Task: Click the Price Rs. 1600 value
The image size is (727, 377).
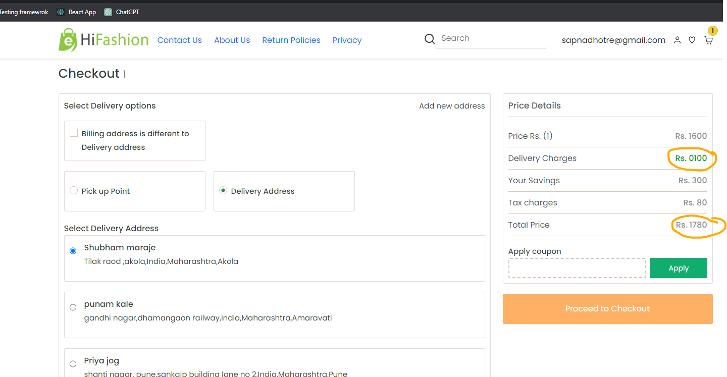Action: [691, 136]
